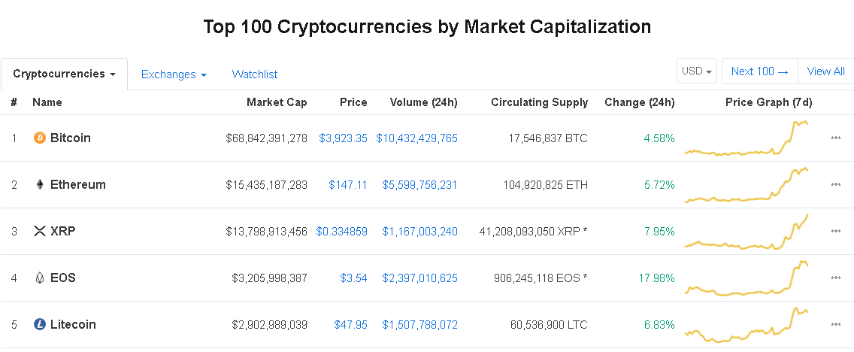
Task: Click the Bitcoin coin icon
Action: coord(39,138)
